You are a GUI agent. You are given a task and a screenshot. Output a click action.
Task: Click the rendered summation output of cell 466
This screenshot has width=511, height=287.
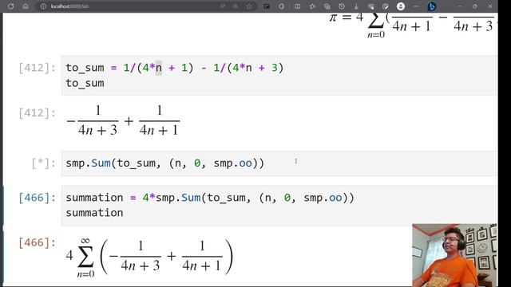pyautogui.click(x=149, y=257)
